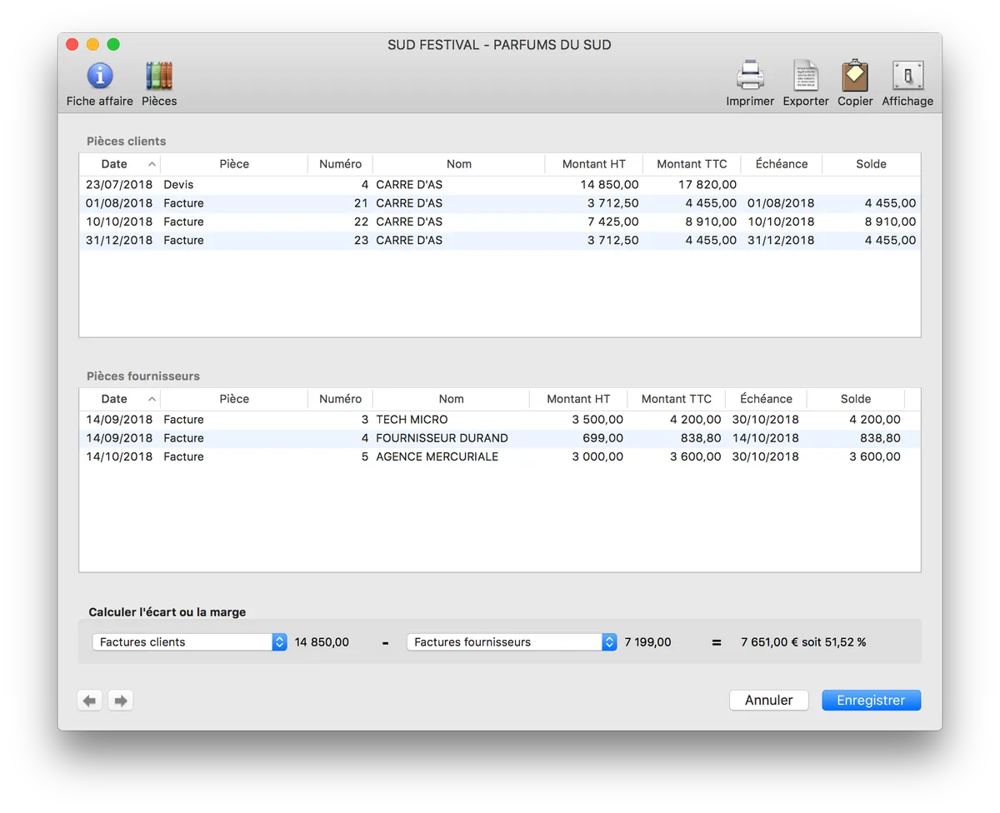This screenshot has width=1000, height=813.
Task: Go to next record with right arrow
Action: pyautogui.click(x=121, y=701)
